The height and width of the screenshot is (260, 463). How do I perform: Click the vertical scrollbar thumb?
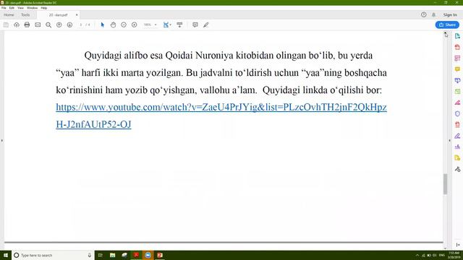tap(446, 184)
